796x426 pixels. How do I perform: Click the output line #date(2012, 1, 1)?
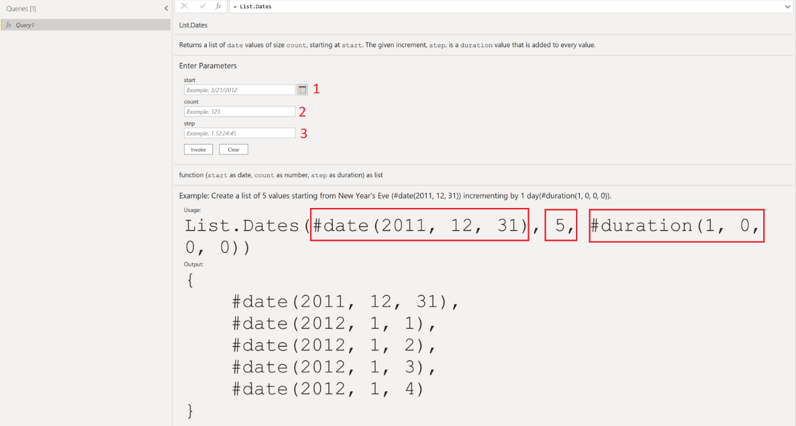pyautogui.click(x=334, y=324)
